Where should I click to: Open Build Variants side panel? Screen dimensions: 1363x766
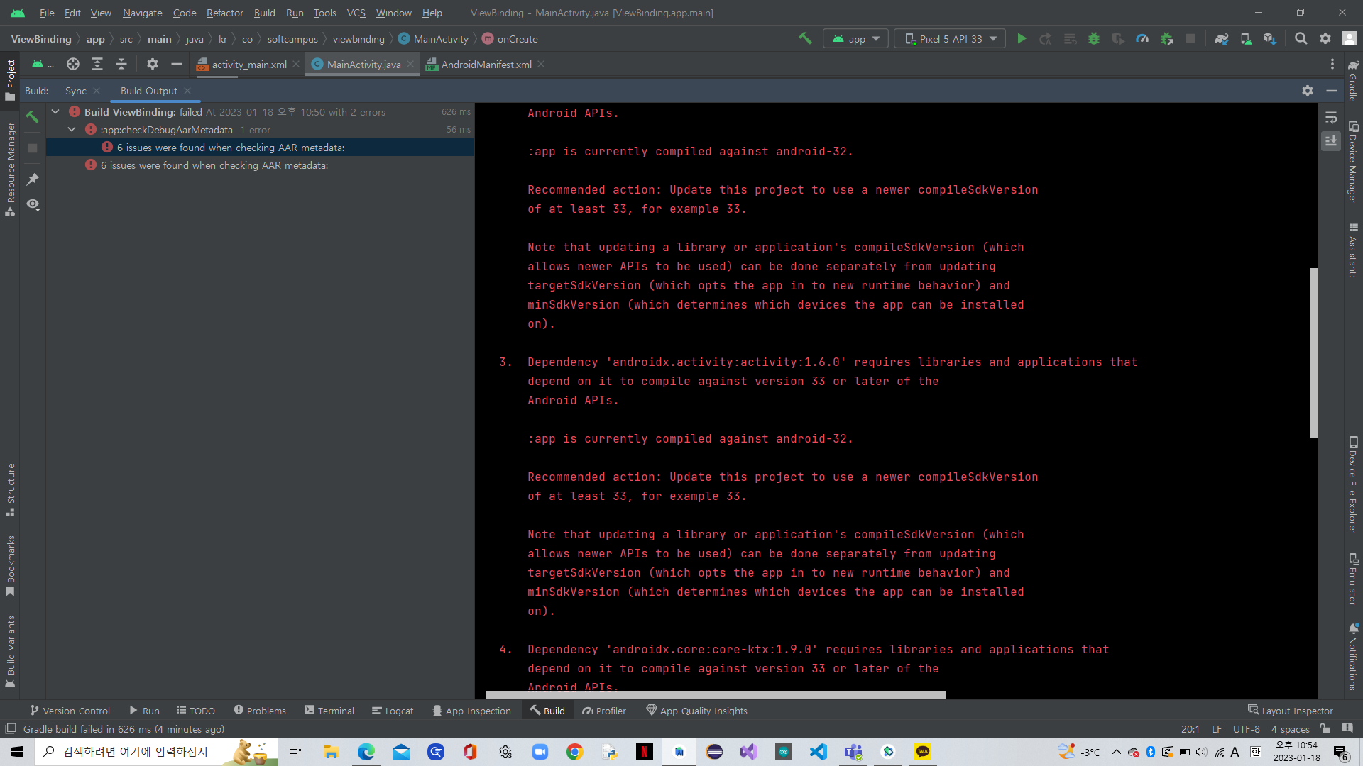click(10, 650)
